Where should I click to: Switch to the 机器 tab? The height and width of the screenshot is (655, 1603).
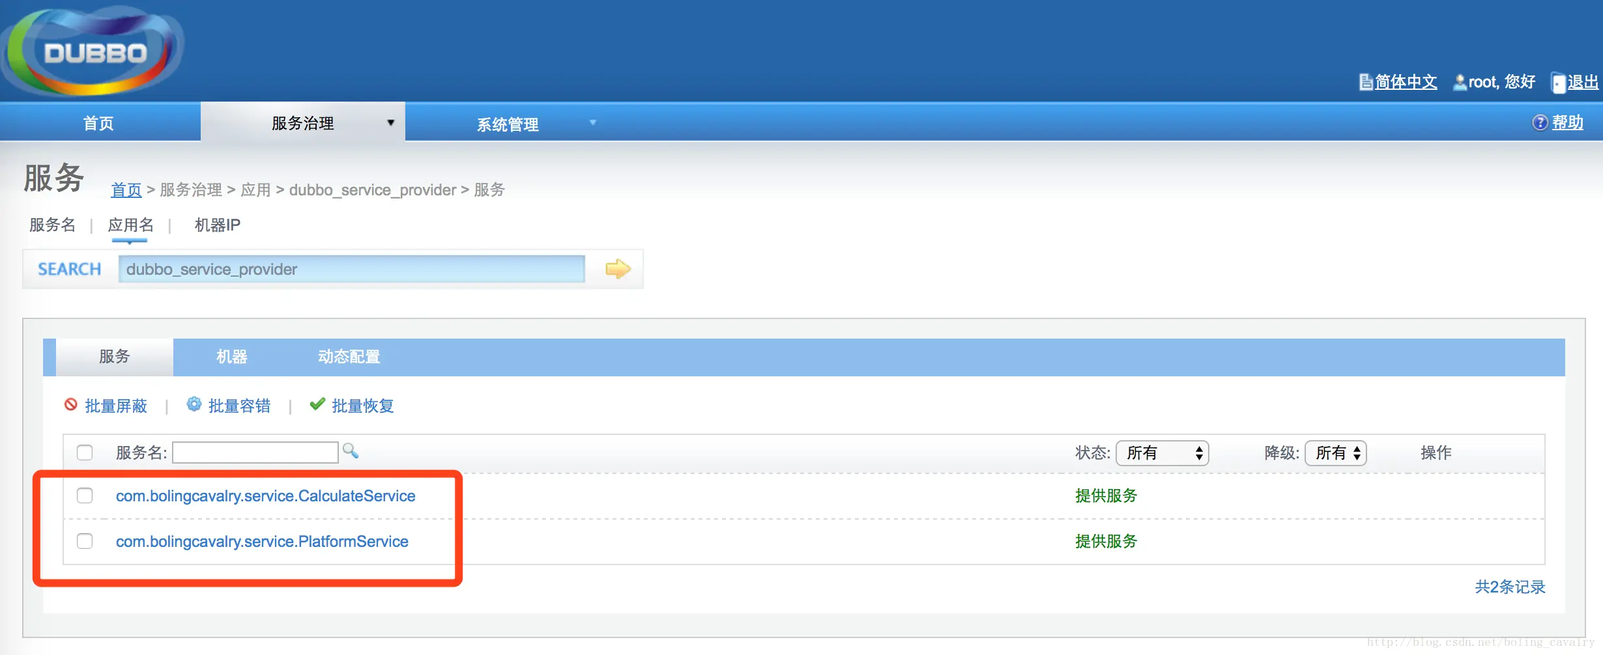(x=232, y=357)
